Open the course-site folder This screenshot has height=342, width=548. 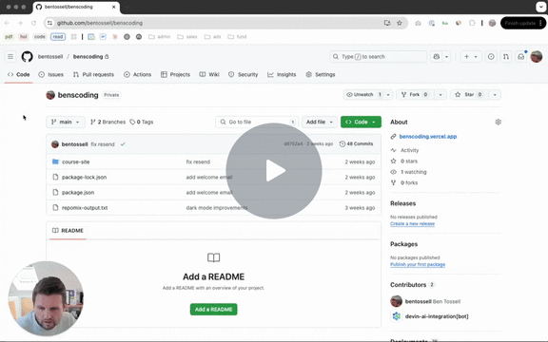[x=76, y=161]
